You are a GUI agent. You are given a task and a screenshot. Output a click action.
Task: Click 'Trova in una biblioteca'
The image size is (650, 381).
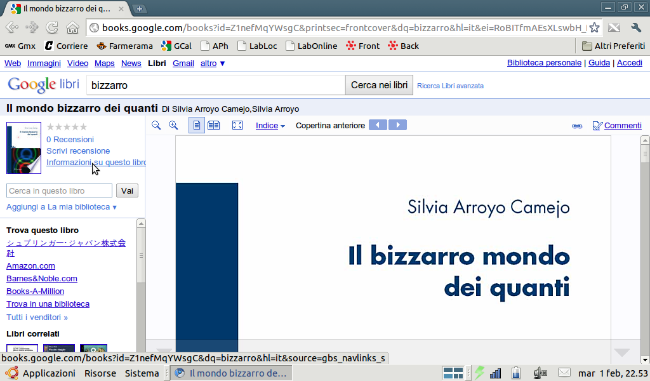click(x=48, y=304)
